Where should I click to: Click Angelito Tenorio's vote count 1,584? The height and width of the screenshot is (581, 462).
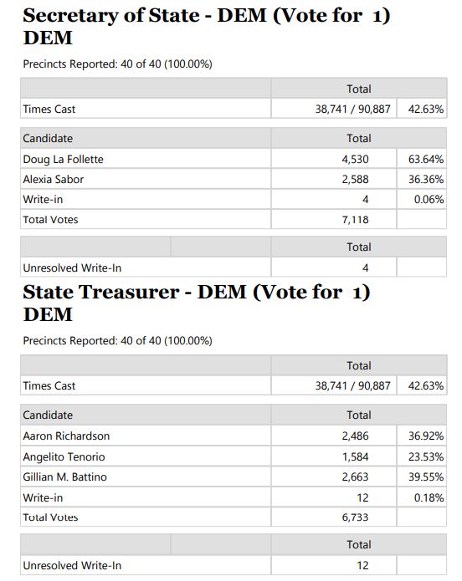tap(355, 456)
